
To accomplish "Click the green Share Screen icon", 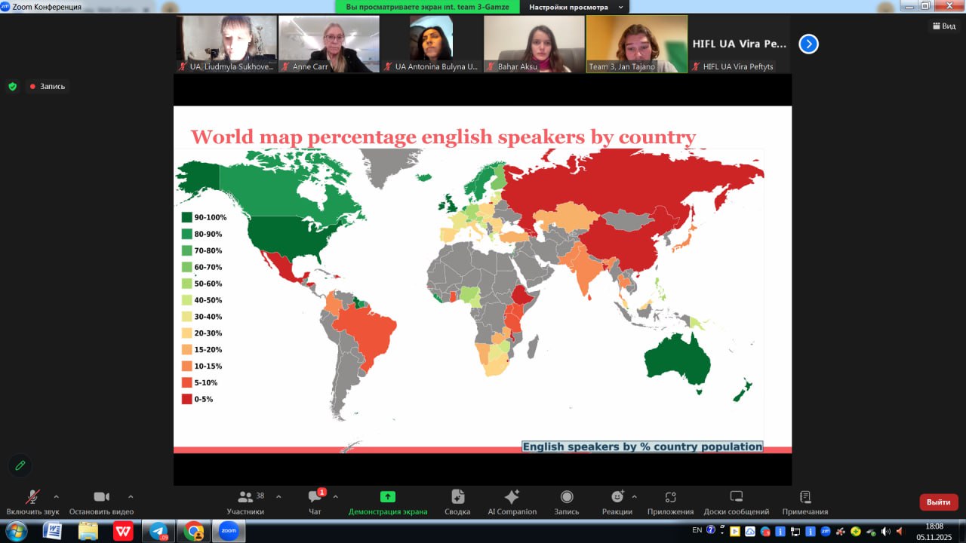I will [x=387, y=497].
